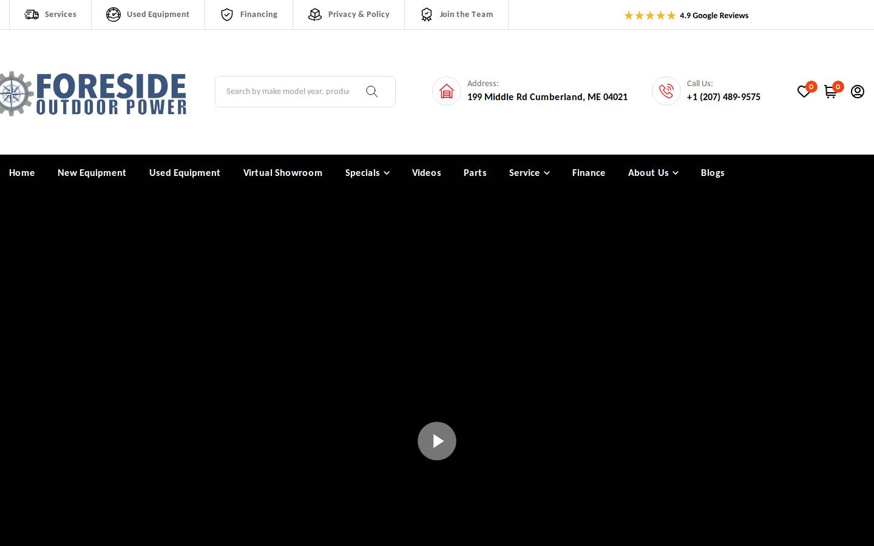Click the ribbon Join the Team icon
This screenshot has height=546, width=874.
coord(427,15)
